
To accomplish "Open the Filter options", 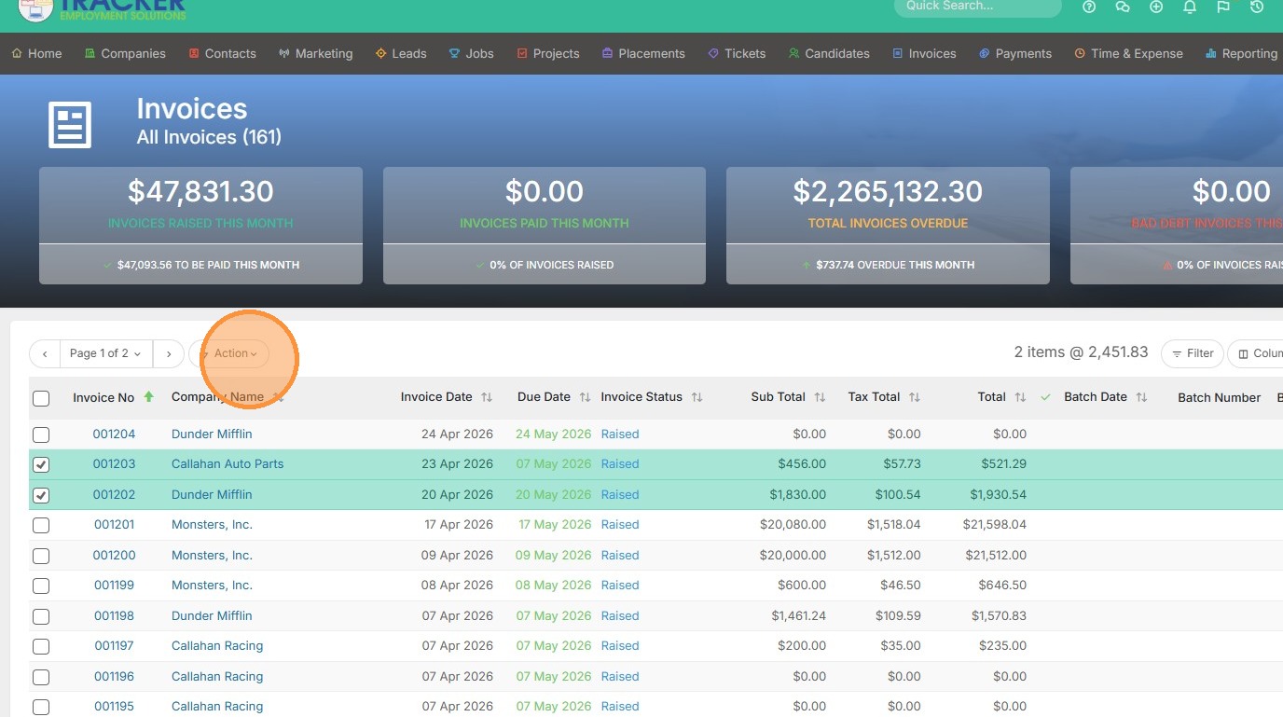I will 1193,354.
